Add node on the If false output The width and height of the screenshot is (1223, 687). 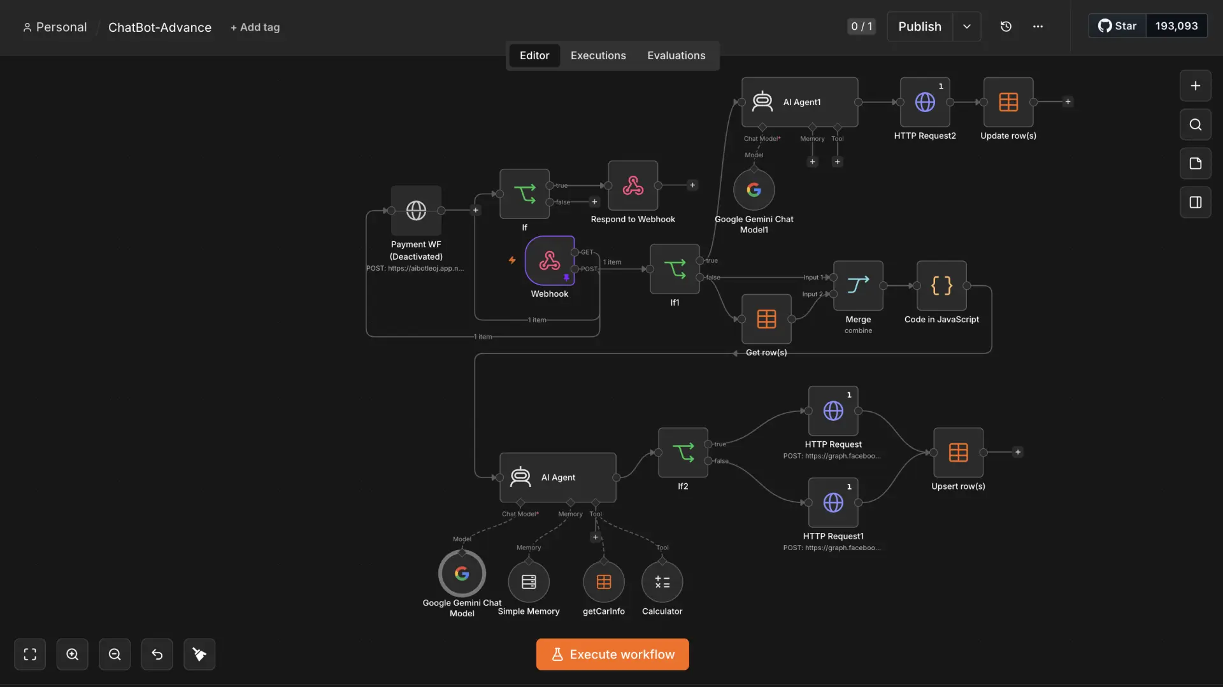coord(594,202)
